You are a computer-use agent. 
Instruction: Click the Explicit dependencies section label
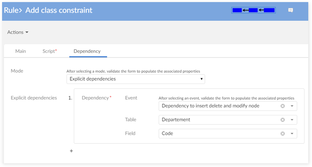tap(34, 98)
